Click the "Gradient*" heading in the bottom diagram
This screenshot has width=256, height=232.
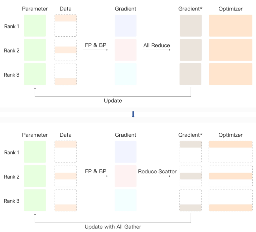190,135
